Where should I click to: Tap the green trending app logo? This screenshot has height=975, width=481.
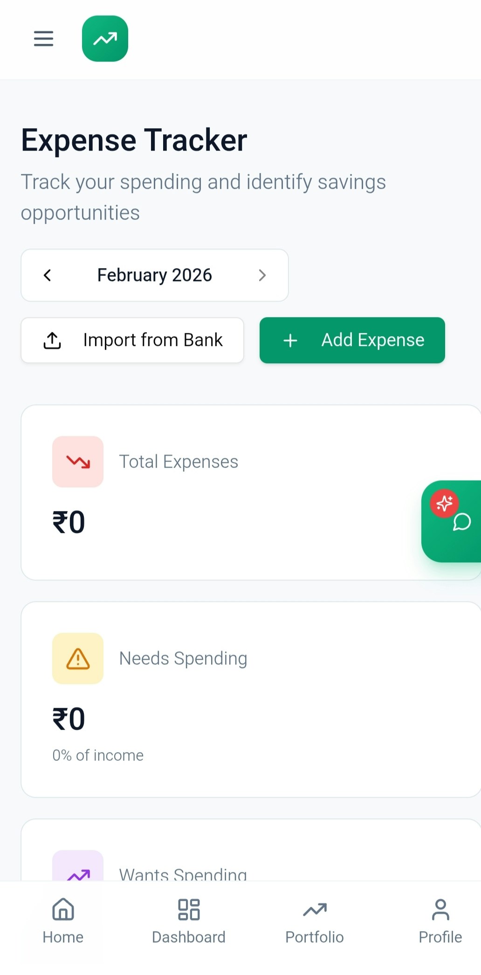(104, 39)
